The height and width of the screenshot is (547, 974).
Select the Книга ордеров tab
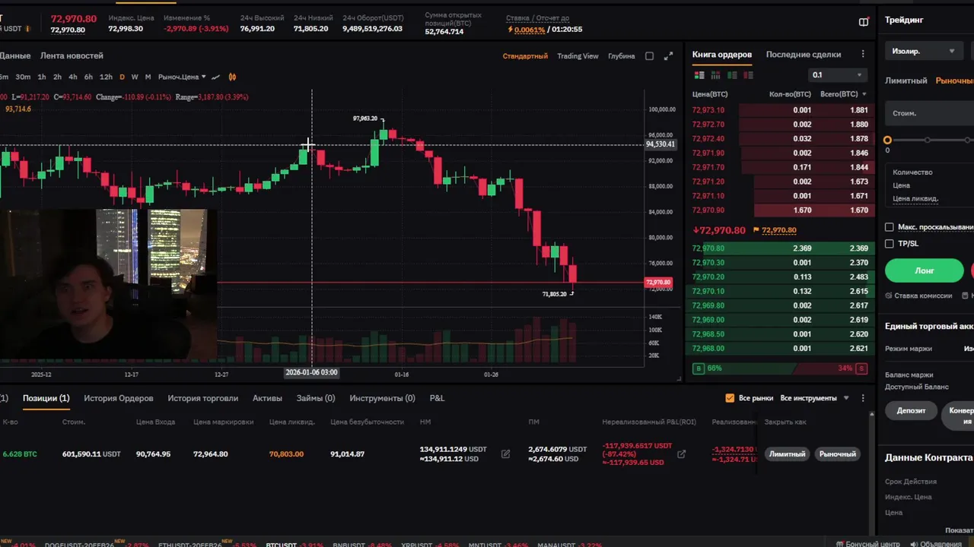(721, 55)
